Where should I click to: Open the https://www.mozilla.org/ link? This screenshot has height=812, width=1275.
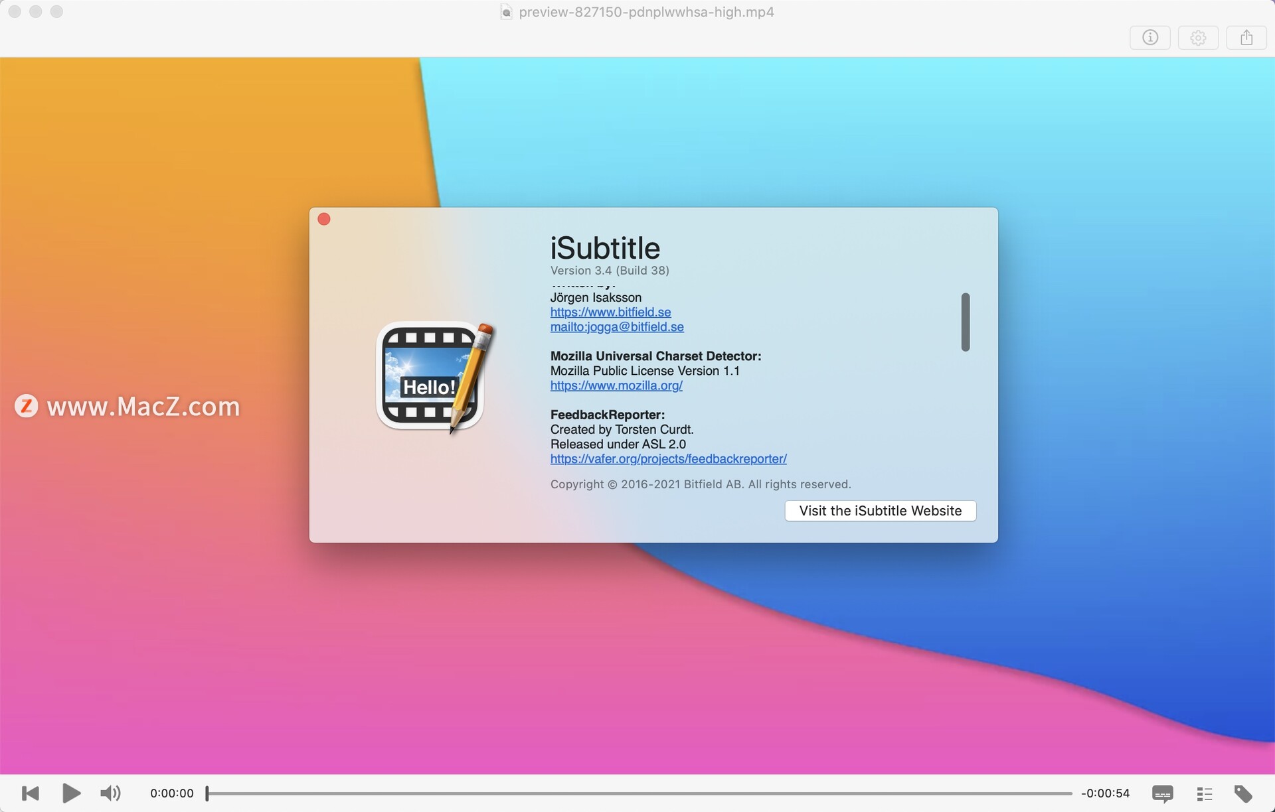click(x=616, y=385)
